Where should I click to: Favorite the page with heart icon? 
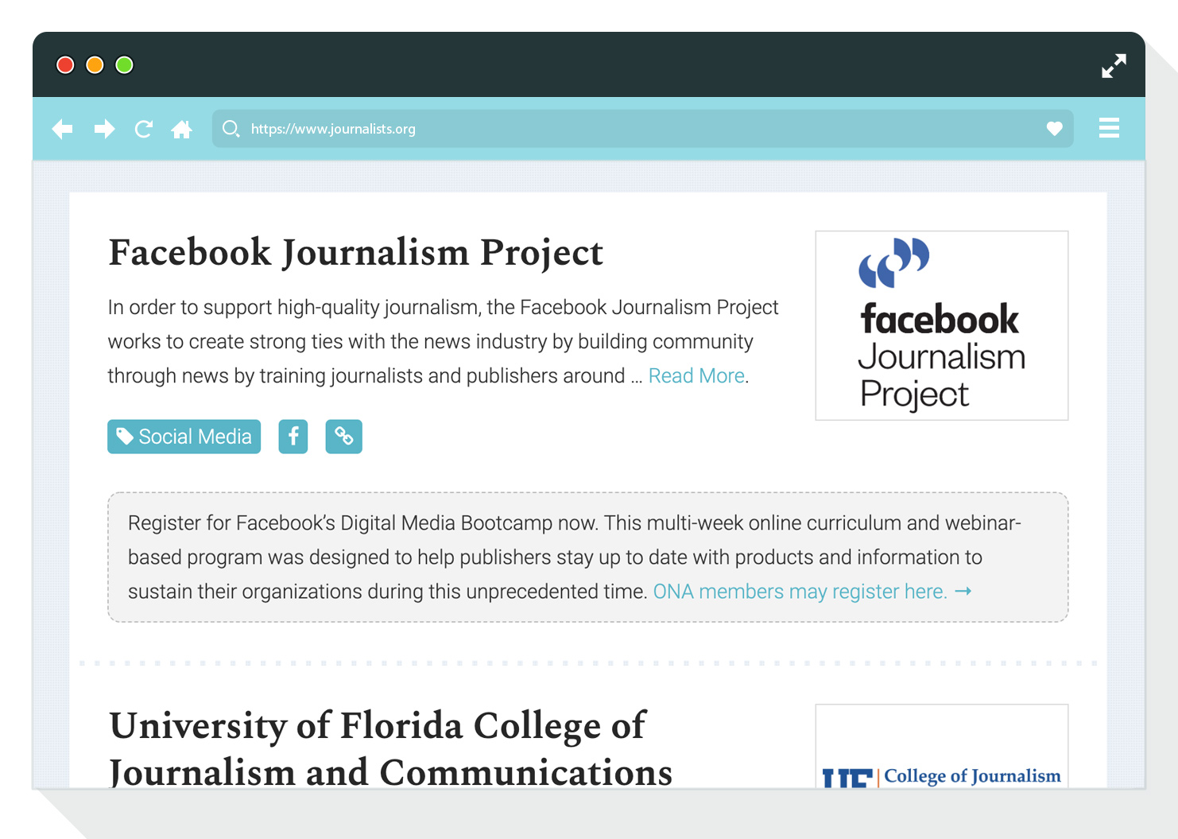(x=1055, y=129)
